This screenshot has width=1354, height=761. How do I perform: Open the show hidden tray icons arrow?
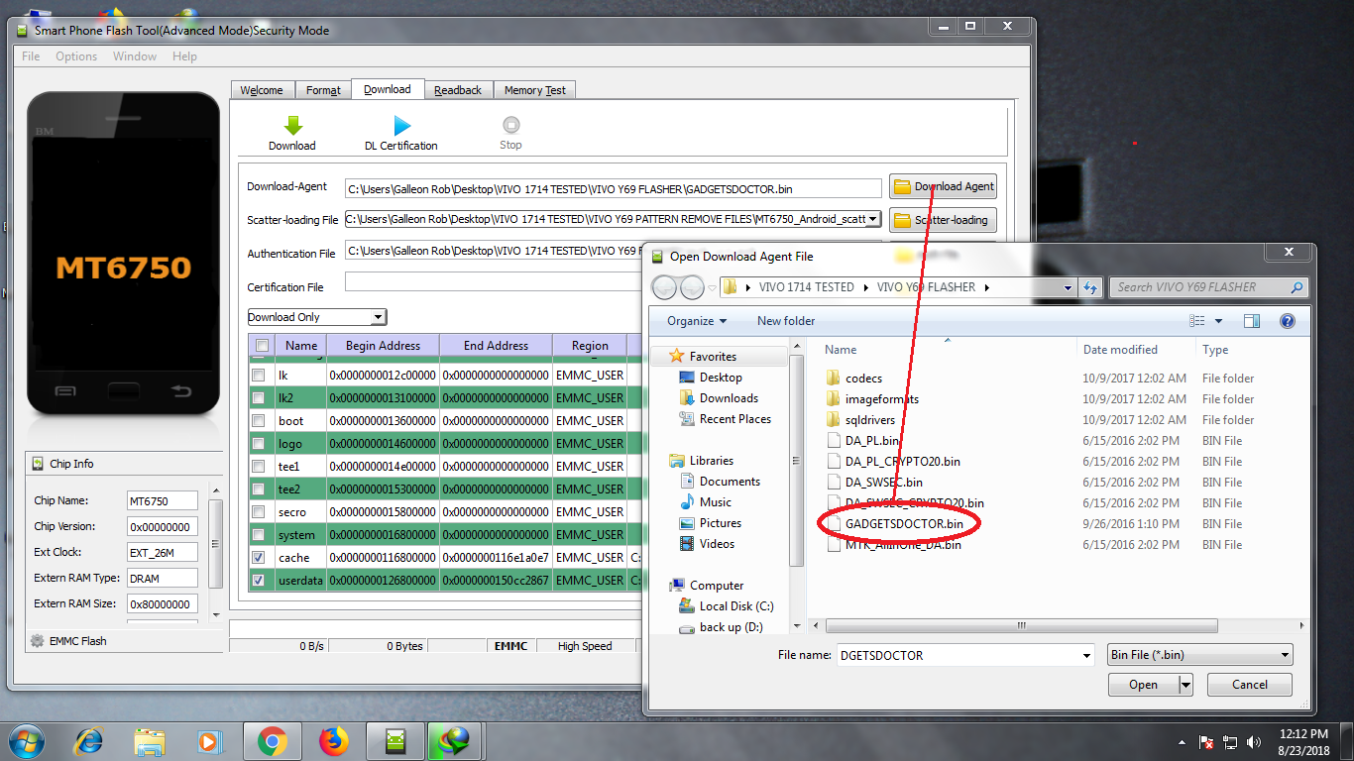pos(1182,742)
